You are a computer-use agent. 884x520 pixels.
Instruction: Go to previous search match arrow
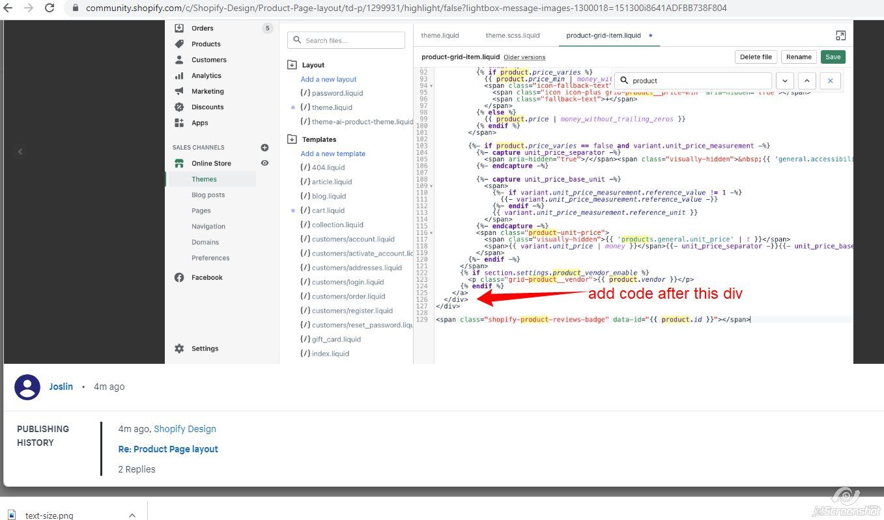point(806,81)
